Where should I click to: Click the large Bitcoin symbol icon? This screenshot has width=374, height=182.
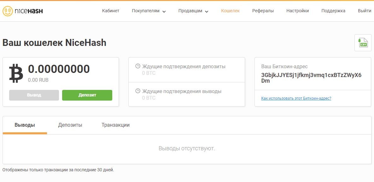click(x=16, y=73)
